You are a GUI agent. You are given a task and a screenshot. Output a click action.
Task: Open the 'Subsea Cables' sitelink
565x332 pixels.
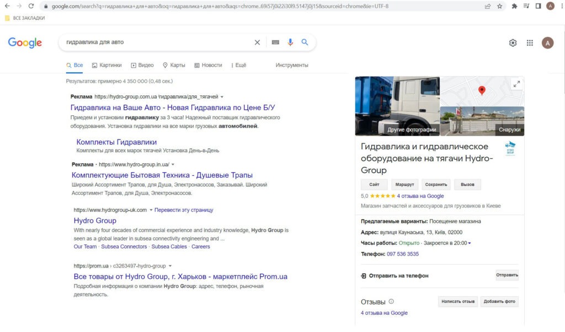pyautogui.click(x=169, y=247)
